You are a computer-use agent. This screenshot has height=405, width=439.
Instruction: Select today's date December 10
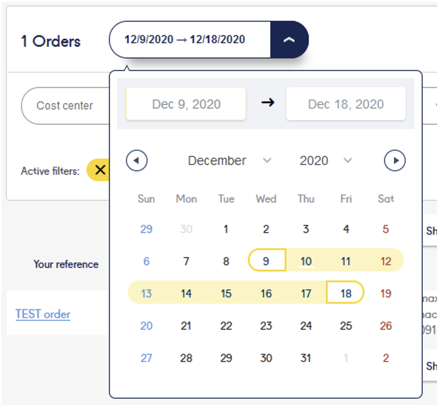pos(306,261)
